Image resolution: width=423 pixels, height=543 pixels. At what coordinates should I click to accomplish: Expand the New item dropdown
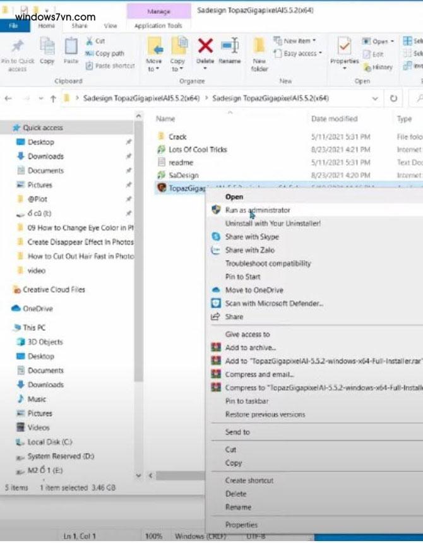coord(298,40)
